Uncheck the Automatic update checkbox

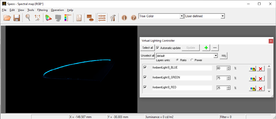(x=157, y=48)
